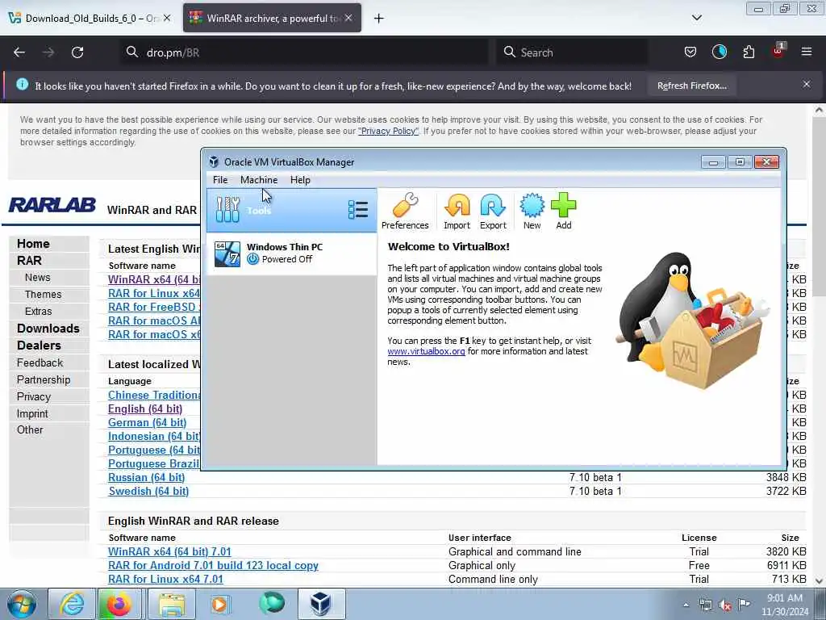The height and width of the screenshot is (620, 826).
Task: Create a New virtual machine
Action: pyautogui.click(x=532, y=211)
